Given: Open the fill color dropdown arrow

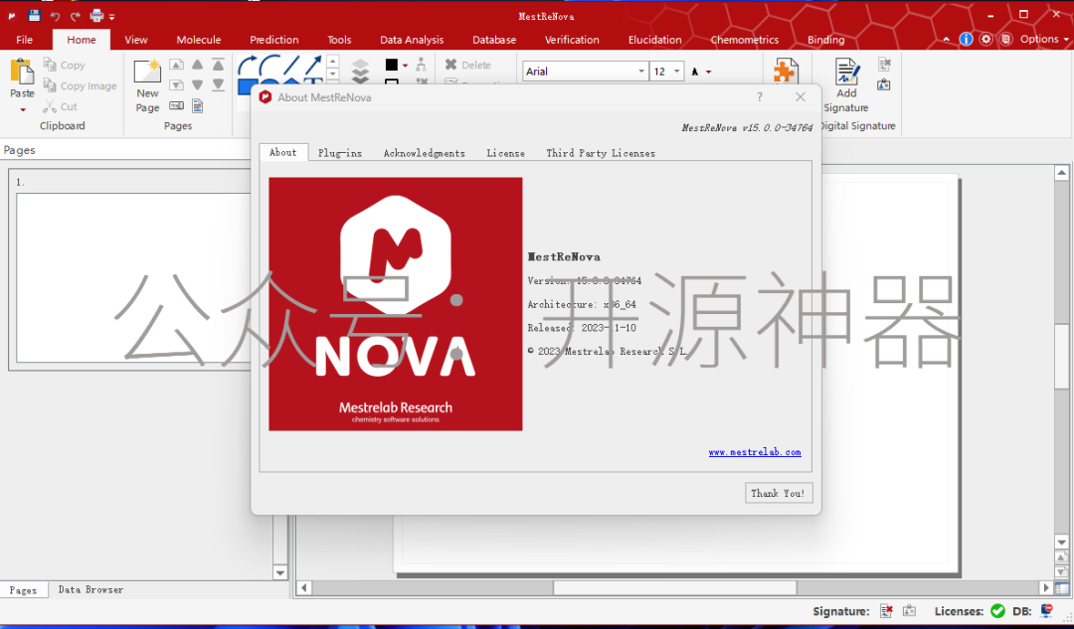Looking at the screenshot, I should [x=405, y=66].
